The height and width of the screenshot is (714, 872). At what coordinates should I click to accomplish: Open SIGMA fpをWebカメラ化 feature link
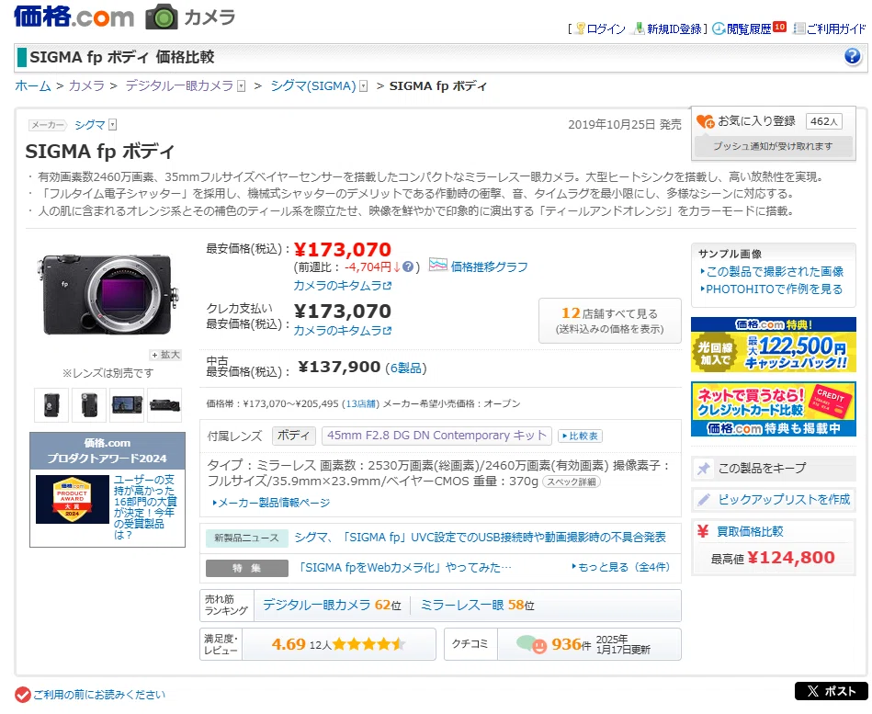[405, 567]
